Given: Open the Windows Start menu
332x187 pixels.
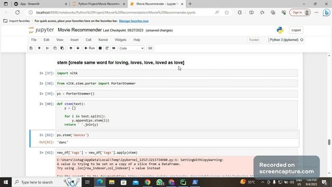Looking at the screenshot, I should 6,182.
